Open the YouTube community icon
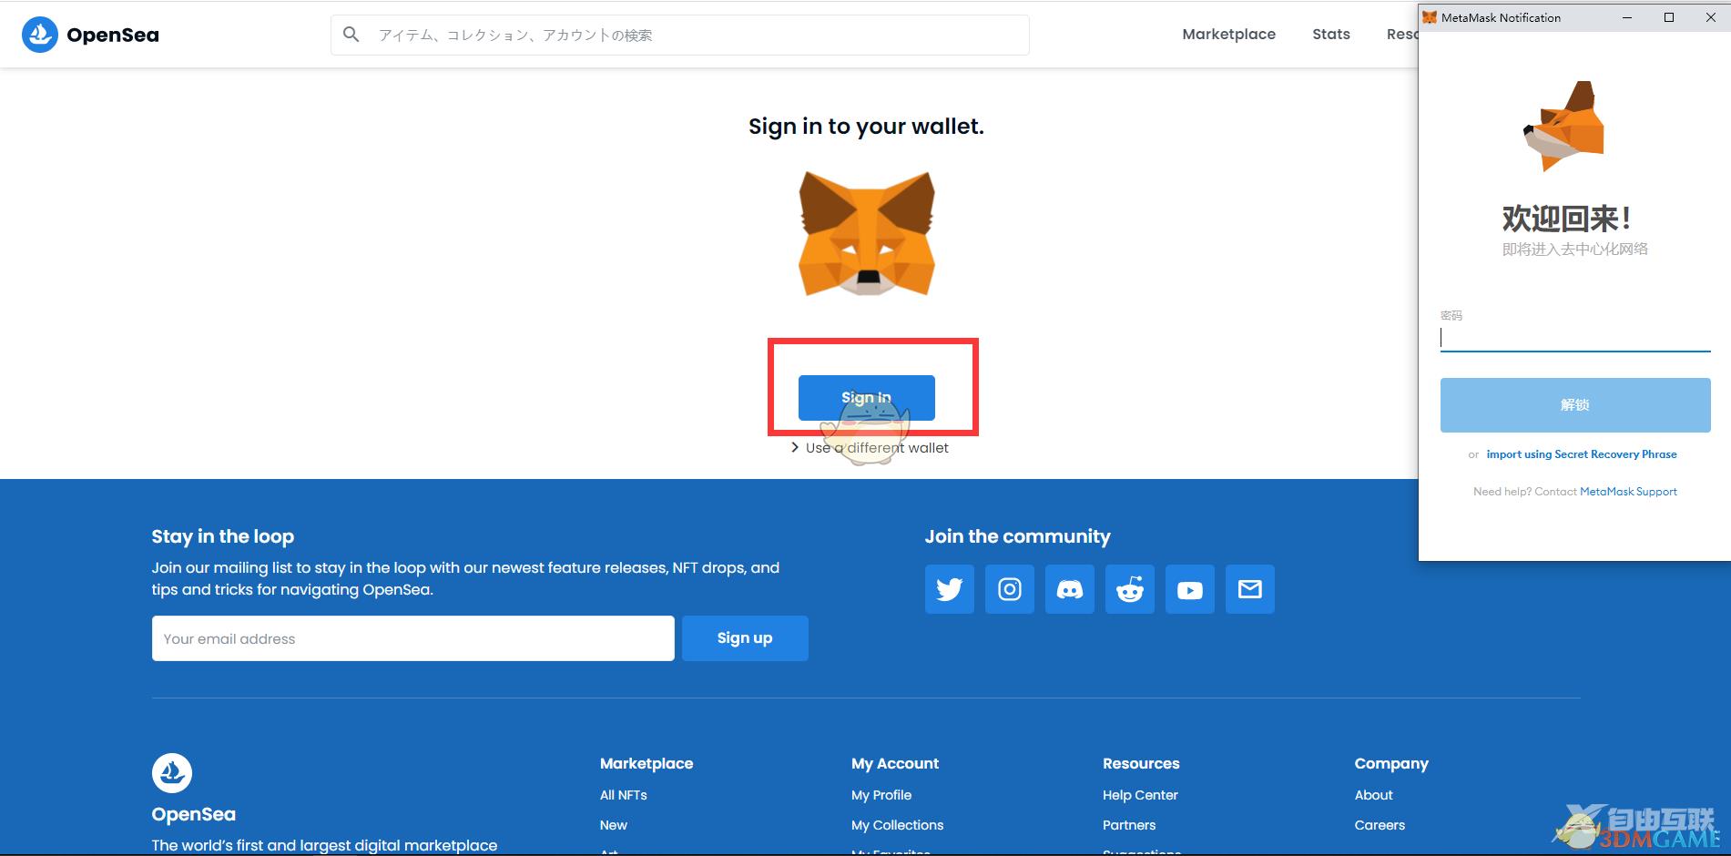This screenshot has height=856, width=1731. (1189, 589)
